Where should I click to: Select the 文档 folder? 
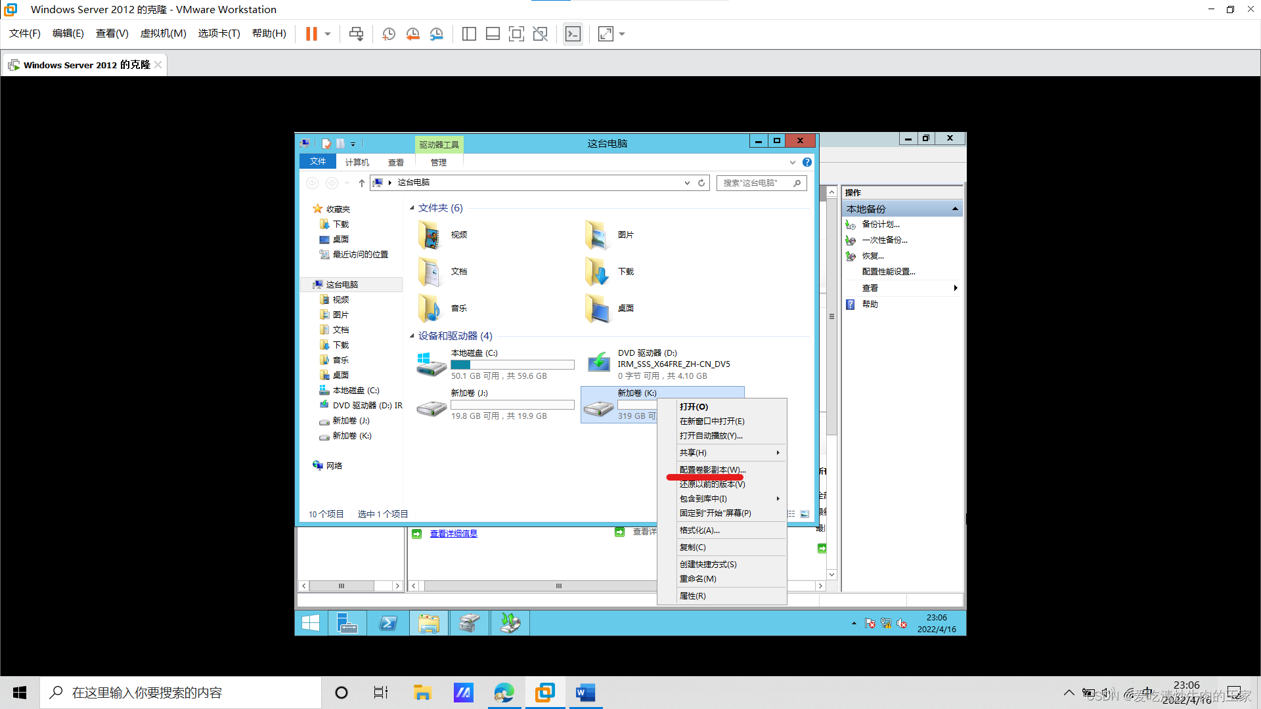click(443, 272)
